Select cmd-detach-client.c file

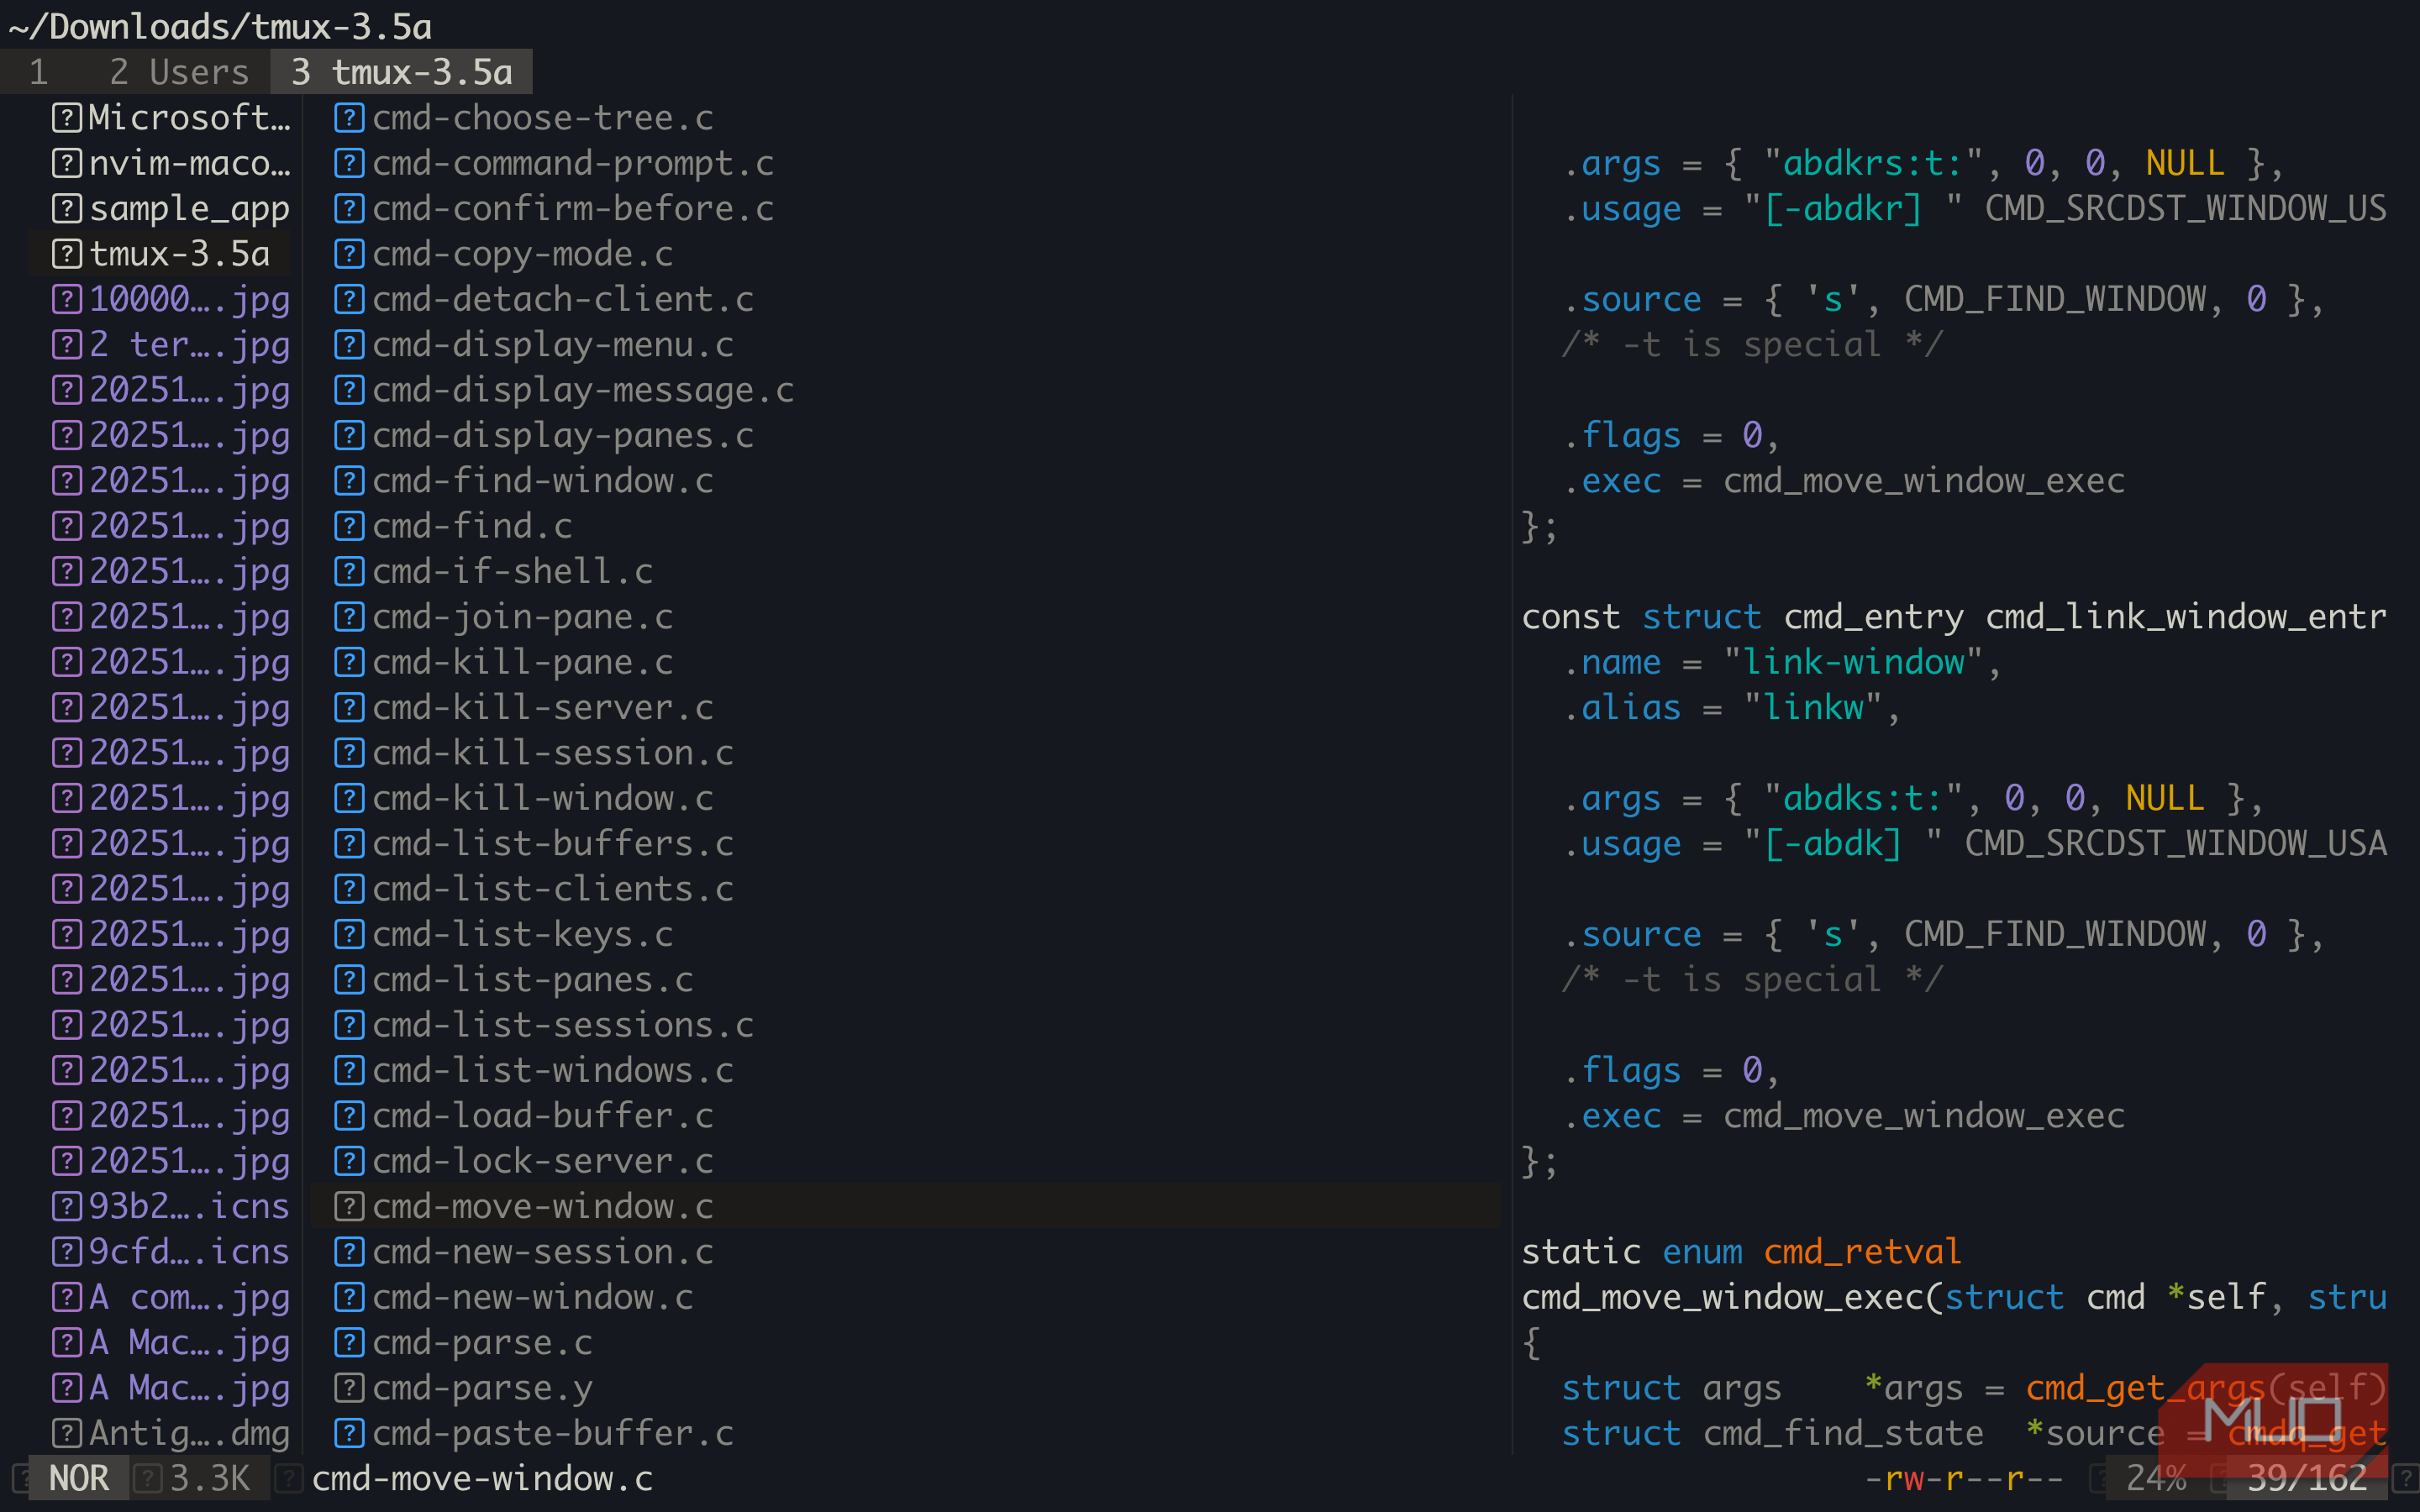click(563, 299)
